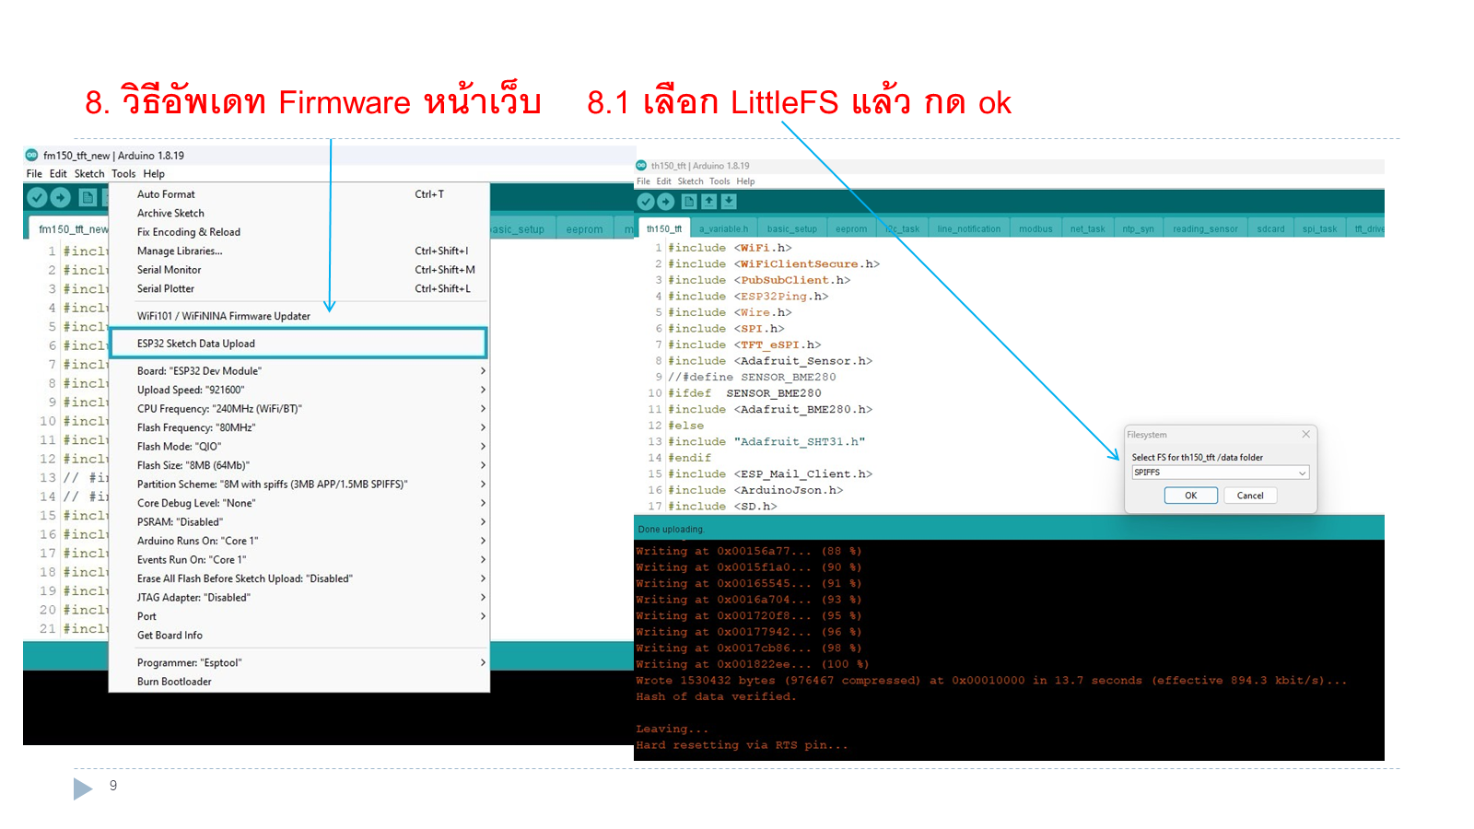Switch to fm150_tft_new sketch tab

69,228
